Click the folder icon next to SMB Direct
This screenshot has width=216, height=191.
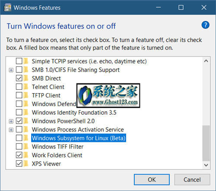[x=26, y=78]
